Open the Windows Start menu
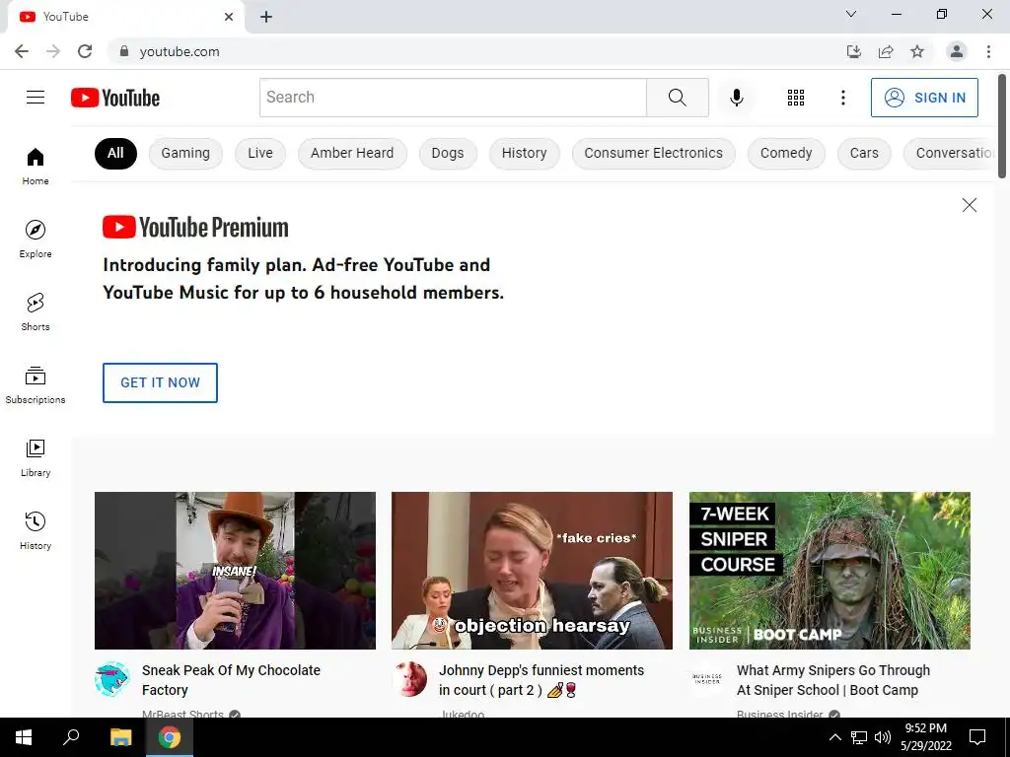The height and width of the screenshot is (757, 1010). (24, 737)
